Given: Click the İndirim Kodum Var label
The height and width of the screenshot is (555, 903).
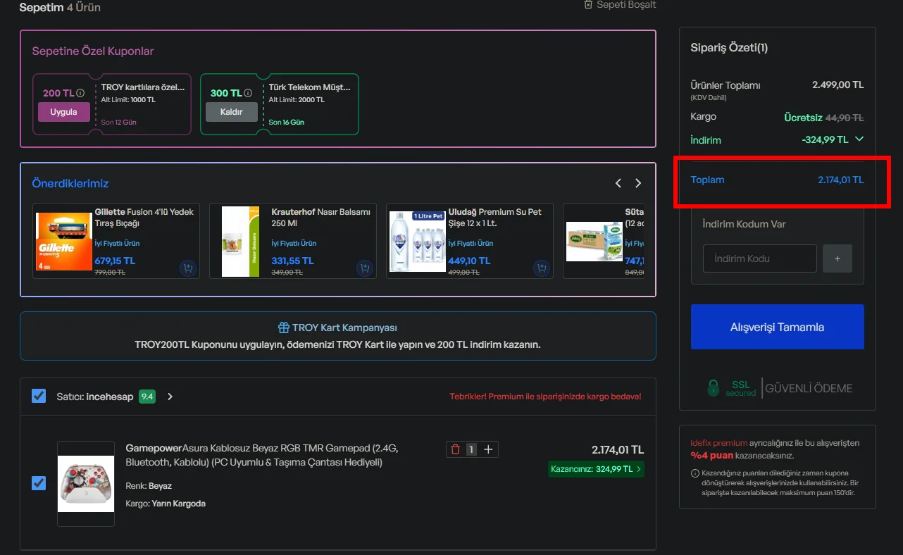Looking at the screenshot, I should 744,224.
